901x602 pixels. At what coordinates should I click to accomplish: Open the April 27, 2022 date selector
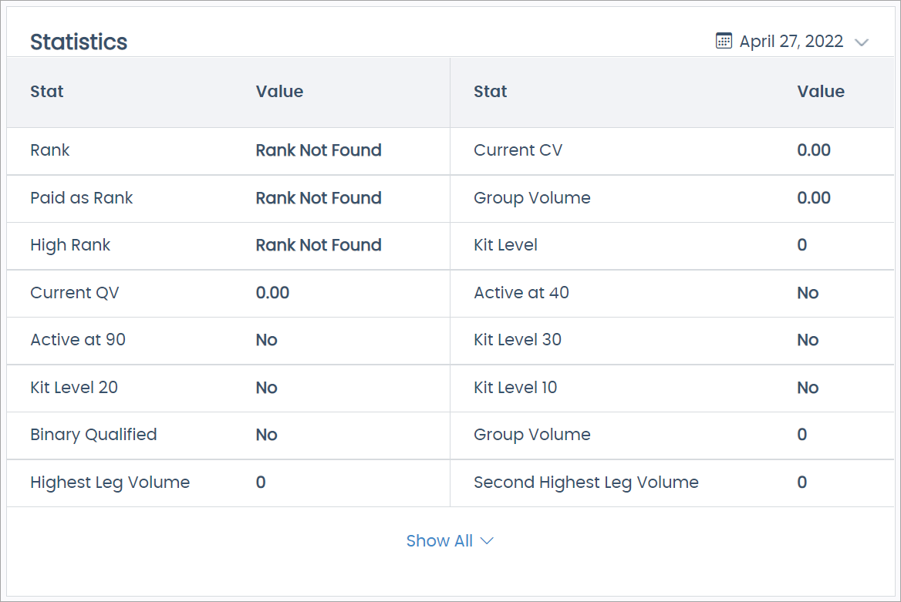pos(791,42)
